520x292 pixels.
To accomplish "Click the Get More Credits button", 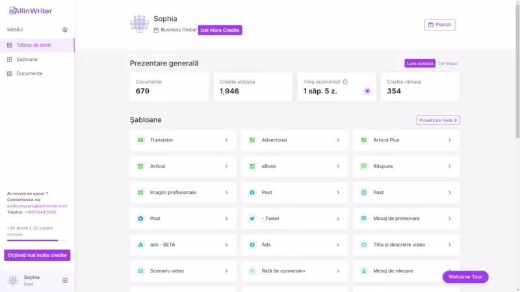I will click(220, 30).
